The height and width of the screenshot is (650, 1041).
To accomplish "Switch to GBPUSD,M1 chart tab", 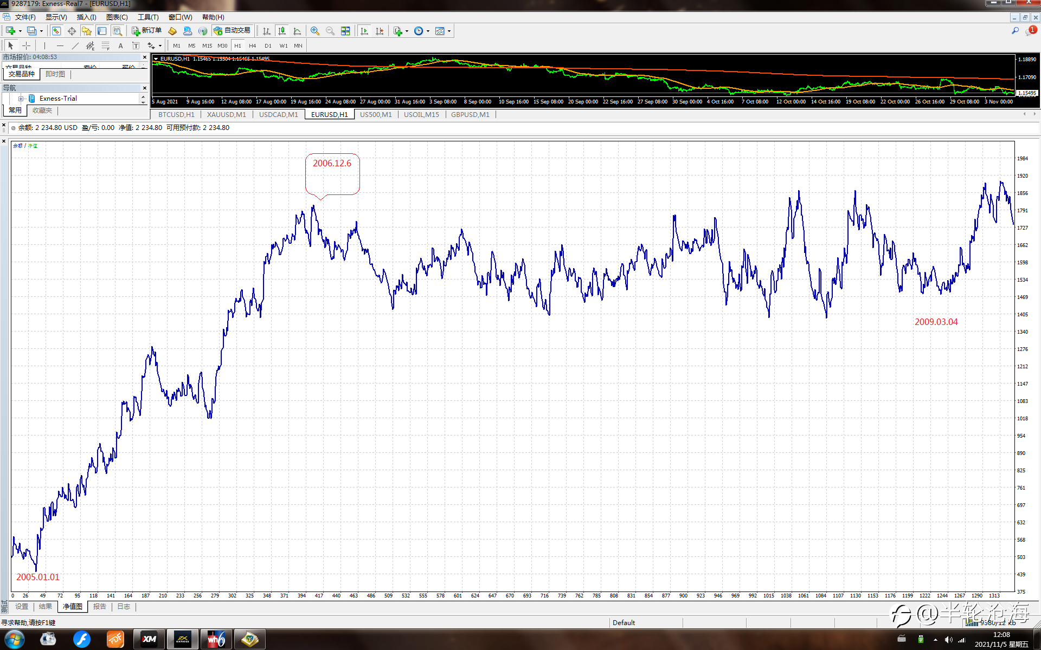I will tap(470, 114).
